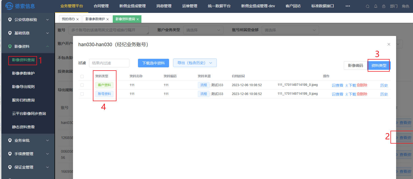The image size is (413, 179).
Task: Open the 导出（包含历史） dropdown
Action: [x=195, y=63]
